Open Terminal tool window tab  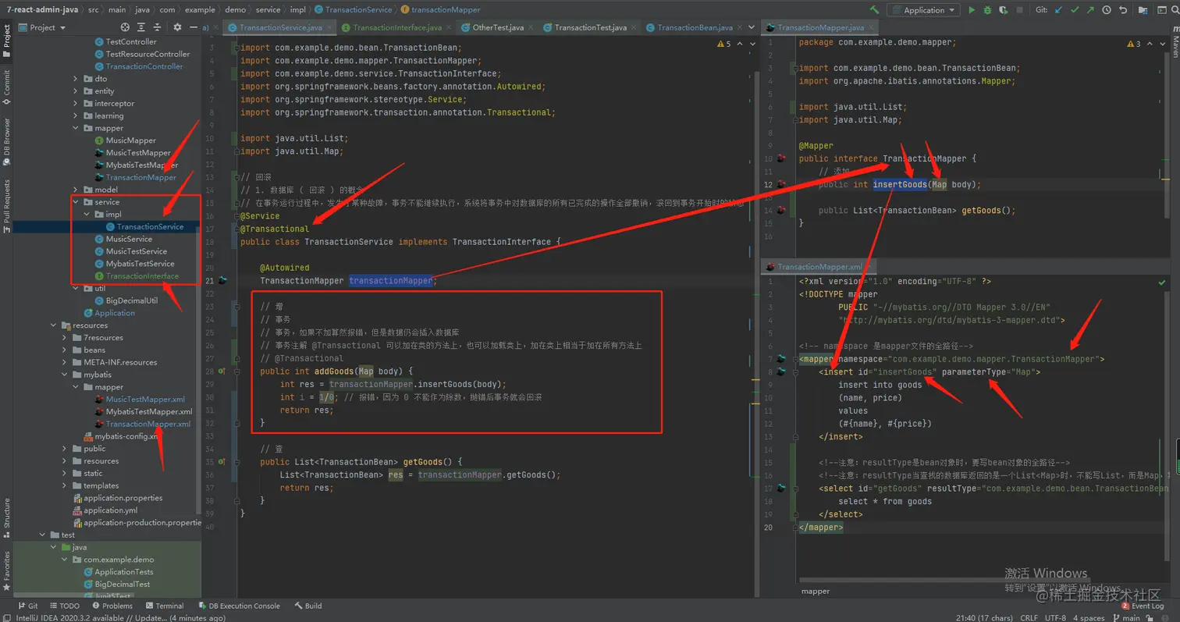pos(164,606)
